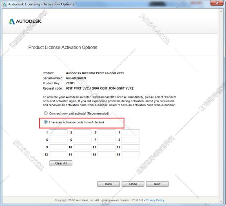Click the Close button at bottom

click(x=133, y=184)
